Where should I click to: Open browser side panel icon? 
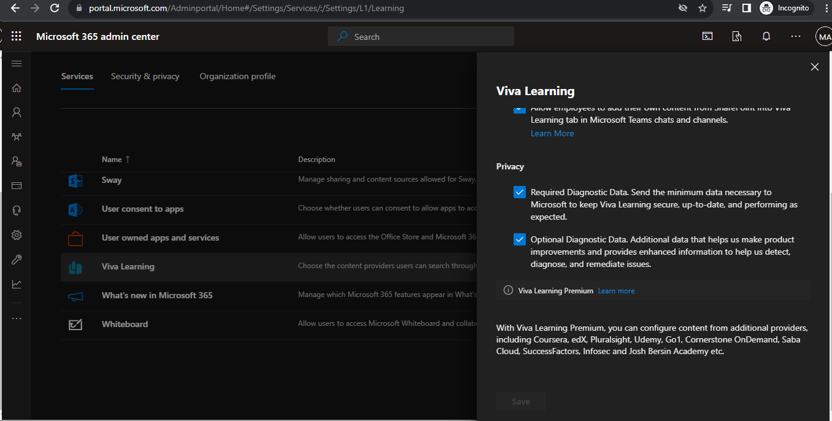pyautogui.click(x=746, y=8)
